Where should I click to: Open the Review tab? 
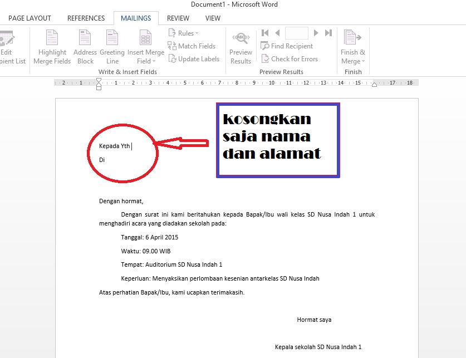pyautogui.click(x=178, y=18)
